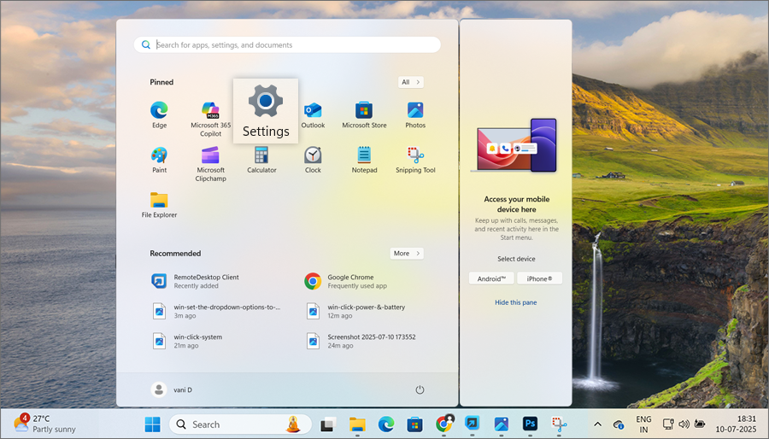Click the Start menu search field

point(291,44)
